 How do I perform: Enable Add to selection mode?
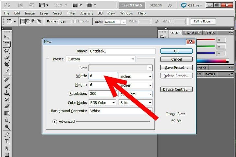(x=28, y=22)
